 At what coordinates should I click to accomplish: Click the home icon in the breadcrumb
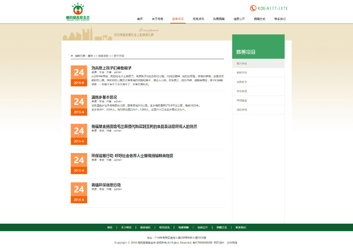tap(72, 56)
